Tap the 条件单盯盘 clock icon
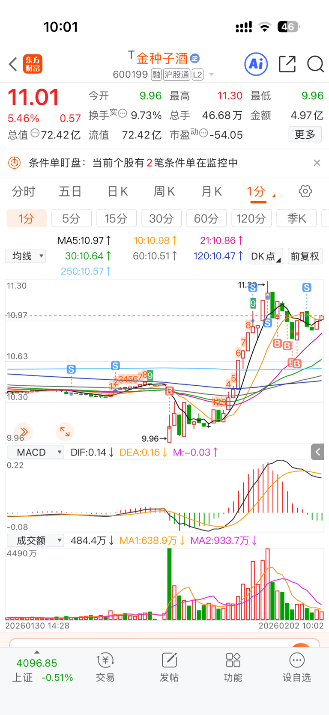The width and height of the screenshot is (329, 715). coord(15,163)
